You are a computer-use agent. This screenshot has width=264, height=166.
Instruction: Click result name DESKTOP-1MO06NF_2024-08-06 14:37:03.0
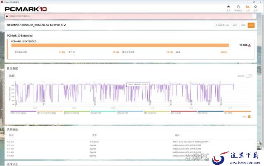click(x=35, y=25)
